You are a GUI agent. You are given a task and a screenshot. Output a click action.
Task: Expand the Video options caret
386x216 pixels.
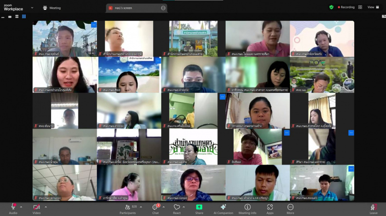[46, 207]
